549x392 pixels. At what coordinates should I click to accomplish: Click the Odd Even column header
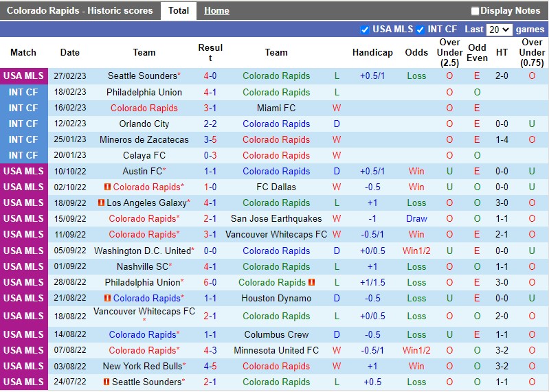click(x=477, y=52)
